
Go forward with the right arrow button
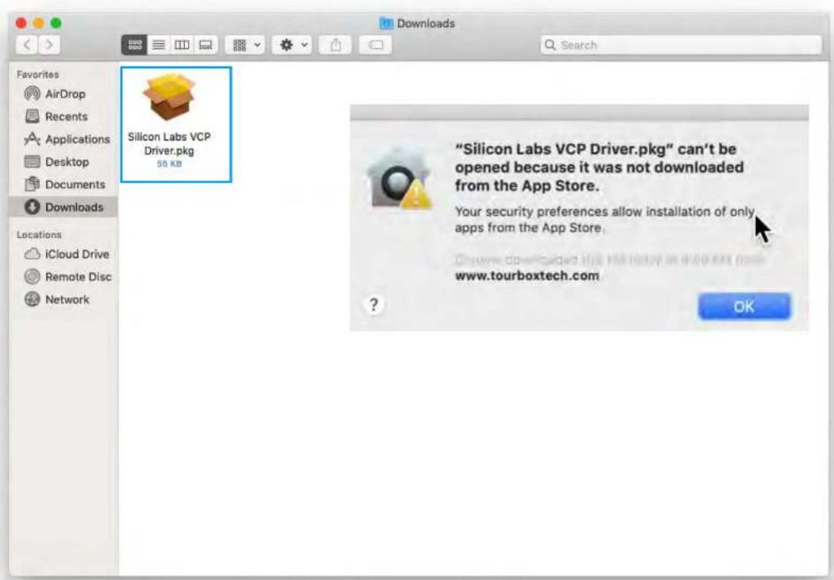point(49,45)
